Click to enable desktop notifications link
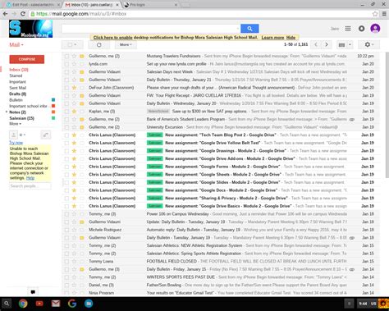This screenshot has height=311, width=389. coord(112,38)
